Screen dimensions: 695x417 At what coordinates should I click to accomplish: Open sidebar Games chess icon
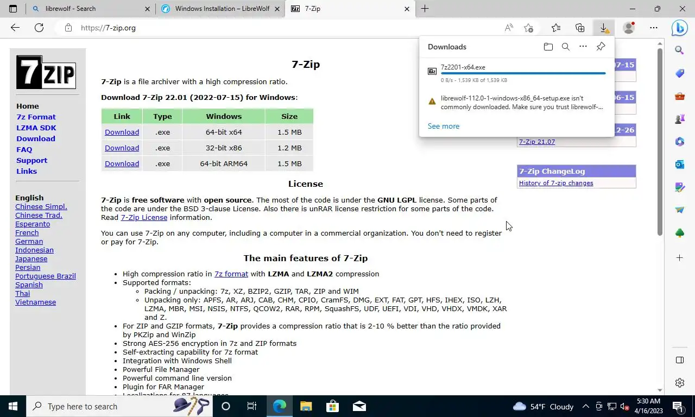tap(680, 119)
